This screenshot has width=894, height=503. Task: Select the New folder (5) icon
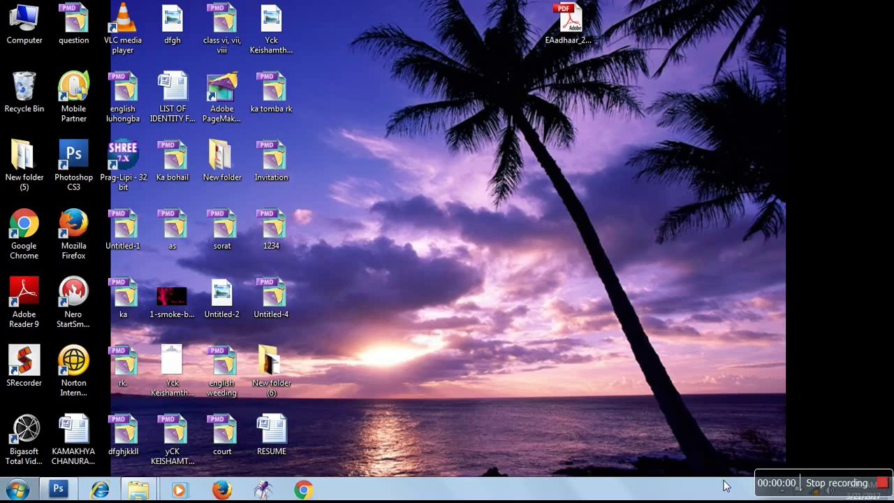pos(24,166)
